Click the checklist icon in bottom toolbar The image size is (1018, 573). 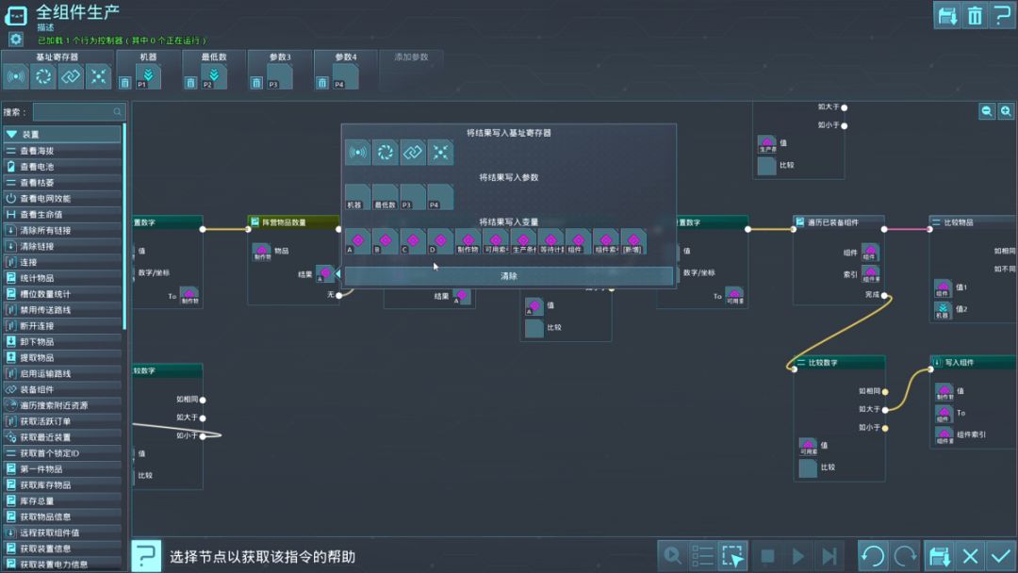(702, 555)
